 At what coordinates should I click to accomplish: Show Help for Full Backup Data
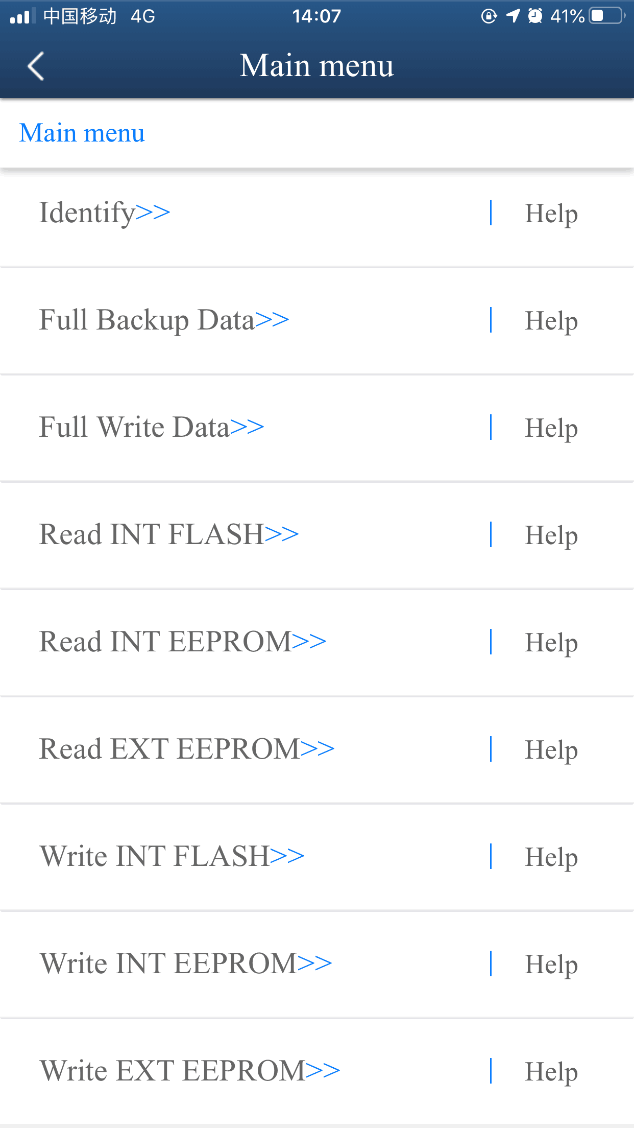tap(551, 320)
